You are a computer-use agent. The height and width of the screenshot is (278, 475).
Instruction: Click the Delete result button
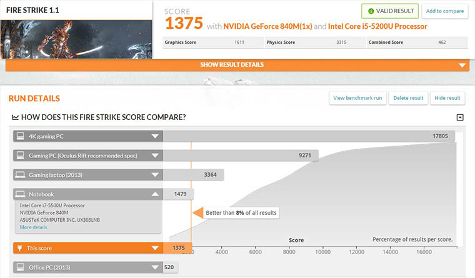[408, 98]
